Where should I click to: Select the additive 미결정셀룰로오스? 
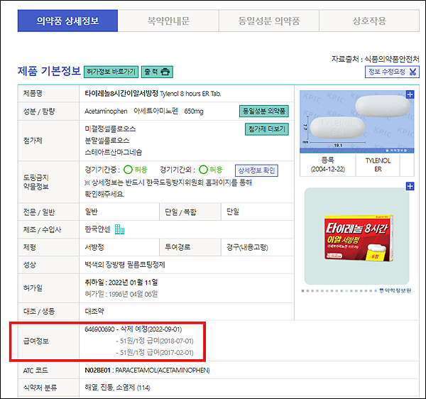[x=110, y=129]
